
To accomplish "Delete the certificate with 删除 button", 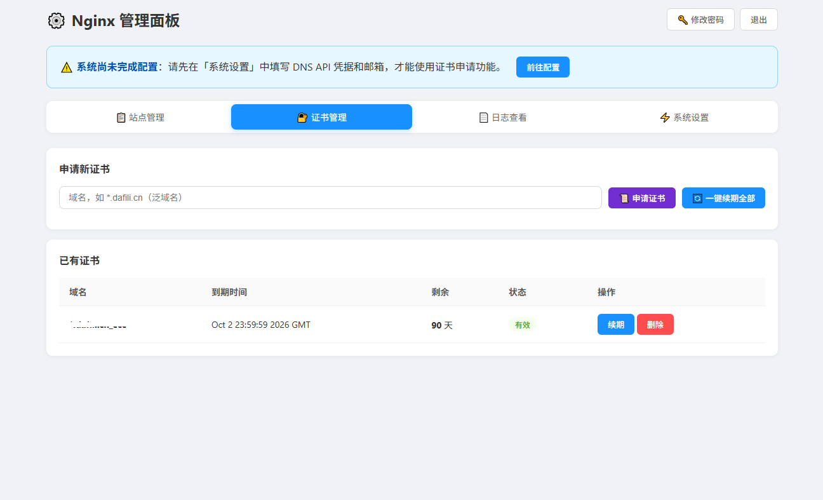I will tap(655, 325).
